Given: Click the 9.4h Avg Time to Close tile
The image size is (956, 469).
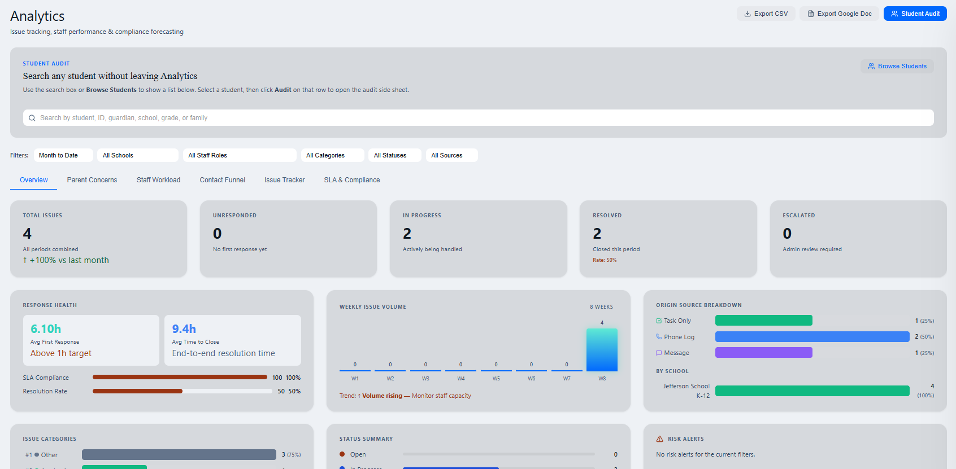Looking at the screenshot, I should 233,340.
